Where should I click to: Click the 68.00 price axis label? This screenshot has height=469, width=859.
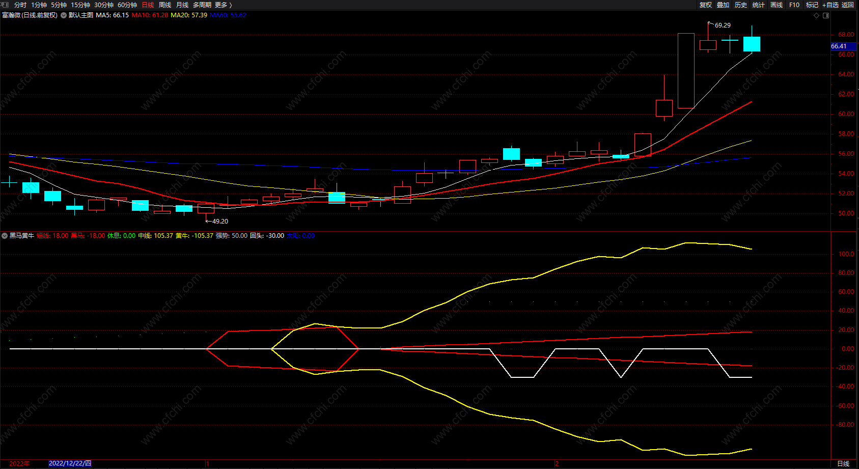(x=846, y=35)
